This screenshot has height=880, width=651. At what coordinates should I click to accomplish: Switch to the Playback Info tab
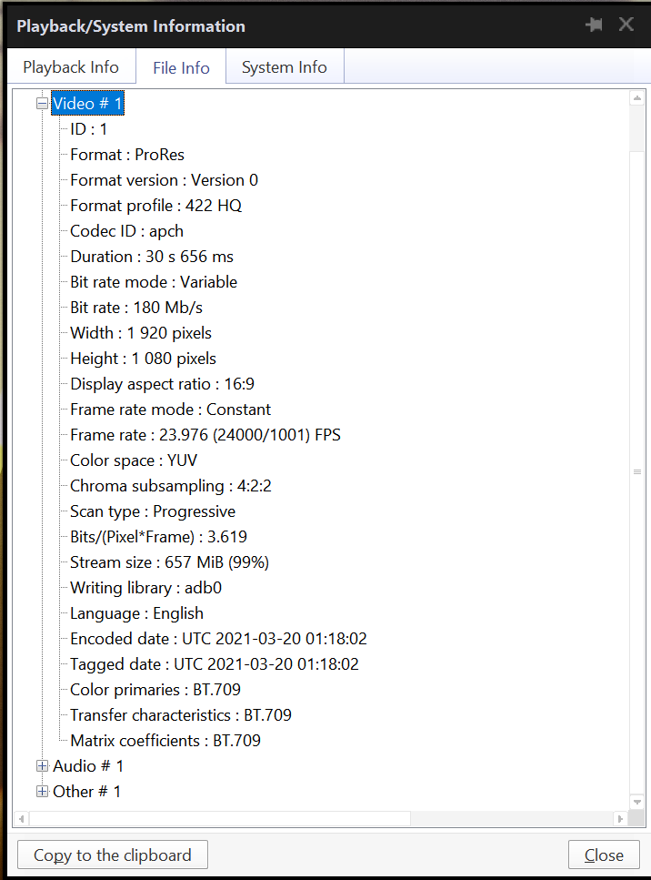(71, 67)
